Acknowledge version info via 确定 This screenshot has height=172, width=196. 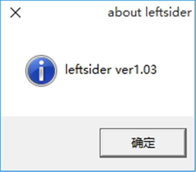[x=143, y=143]
